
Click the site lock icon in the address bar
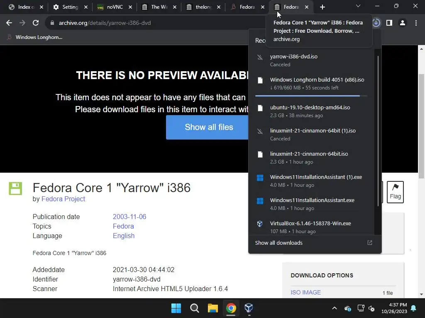click(x=52, y=23)
